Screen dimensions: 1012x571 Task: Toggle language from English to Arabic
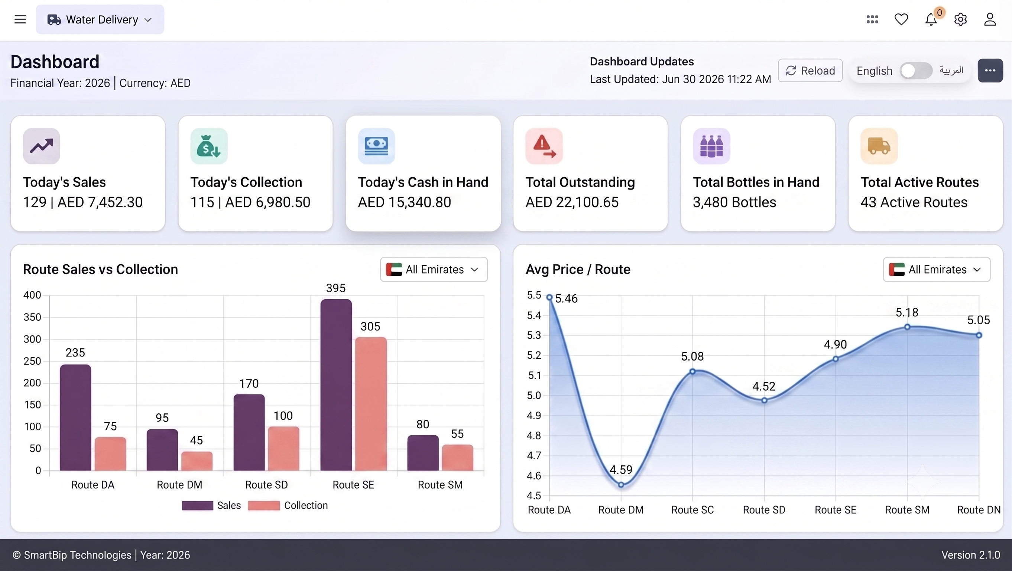coord(915,71)
